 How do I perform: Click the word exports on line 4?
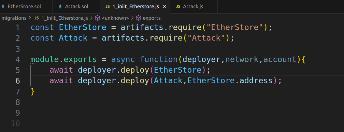tap(80, 59)
